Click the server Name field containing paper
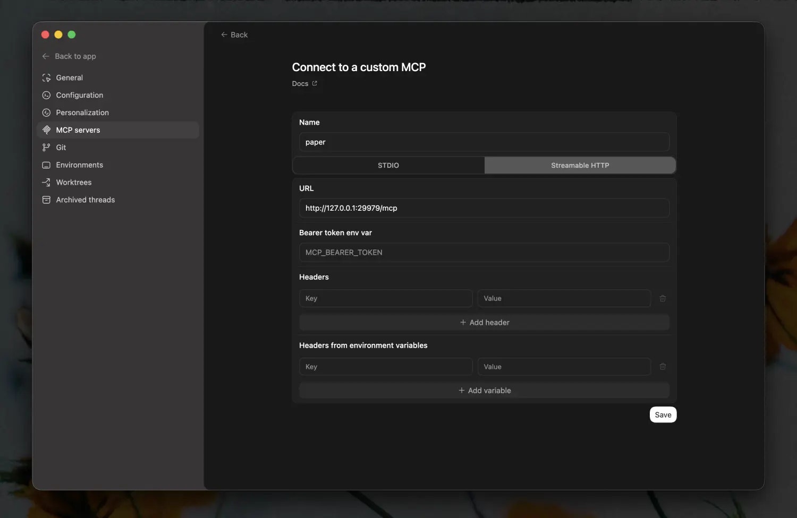Viewport: 797px width, 518px height. [484, 142]
